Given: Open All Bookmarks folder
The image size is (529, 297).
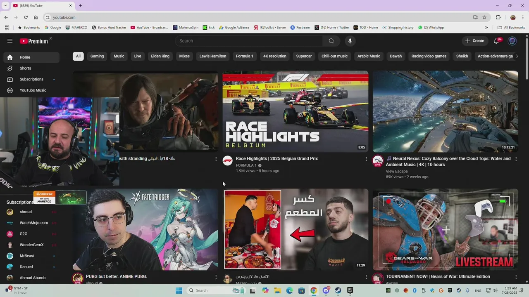Looking at the screenshot, I should point(511,28).
